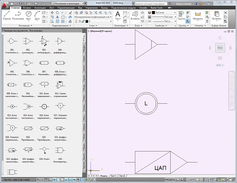The height and width of the screenshot is (183, 237).
Task: Pick palette block 001. Усилитель
Action: point(12,42)
